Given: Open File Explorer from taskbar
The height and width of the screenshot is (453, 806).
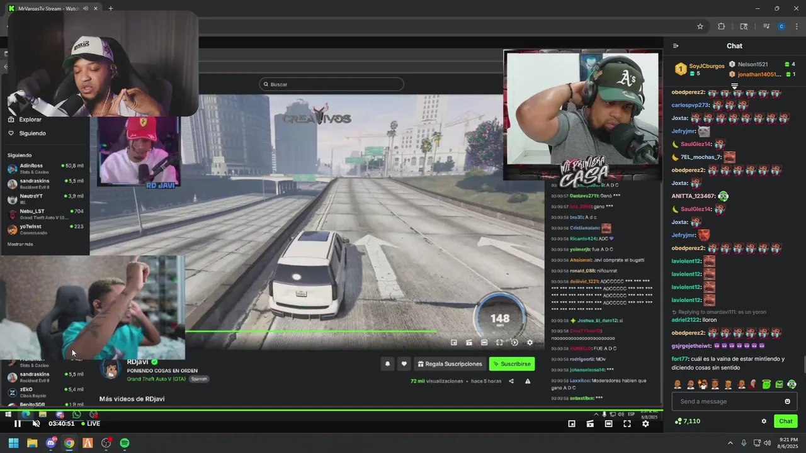Looking at the screenshot, I should point(32,443).
